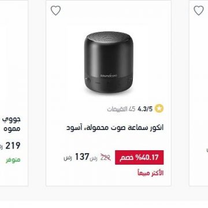Viewport: 208px width, 208px height.
Task: Click the crossed-out old price 229
Action: pyautogui.click(x=106, y=158)
